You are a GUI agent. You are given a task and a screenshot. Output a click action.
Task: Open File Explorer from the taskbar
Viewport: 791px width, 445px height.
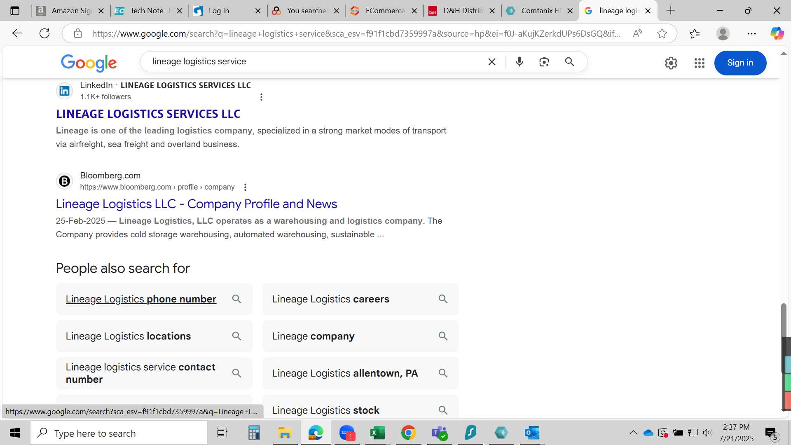pos(285,433)
